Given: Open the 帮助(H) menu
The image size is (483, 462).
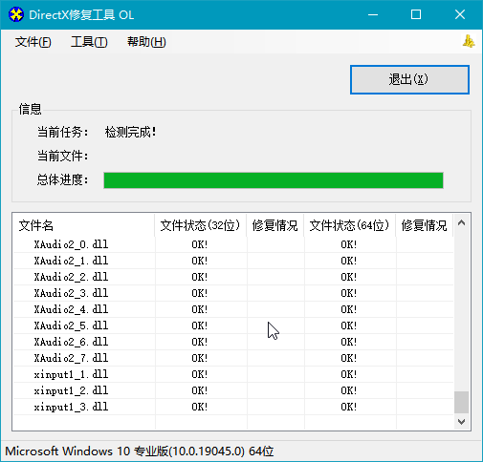Looking at the screenshot, I should (146, 42).
